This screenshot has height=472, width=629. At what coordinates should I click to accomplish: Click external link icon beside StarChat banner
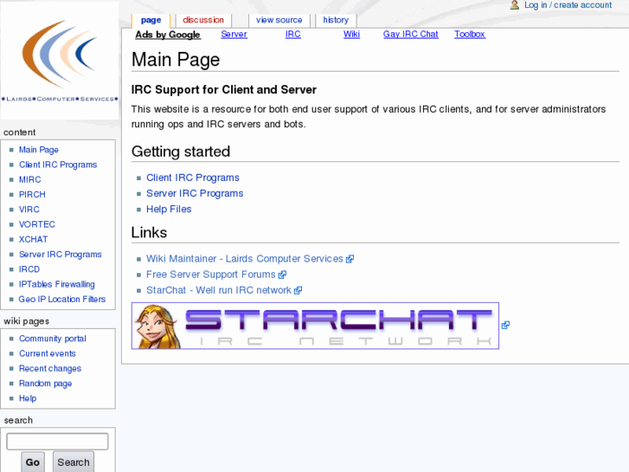coord(505,325)
